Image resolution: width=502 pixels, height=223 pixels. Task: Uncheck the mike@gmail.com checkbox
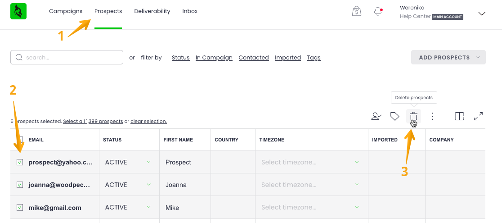click(x=20, y=207)
